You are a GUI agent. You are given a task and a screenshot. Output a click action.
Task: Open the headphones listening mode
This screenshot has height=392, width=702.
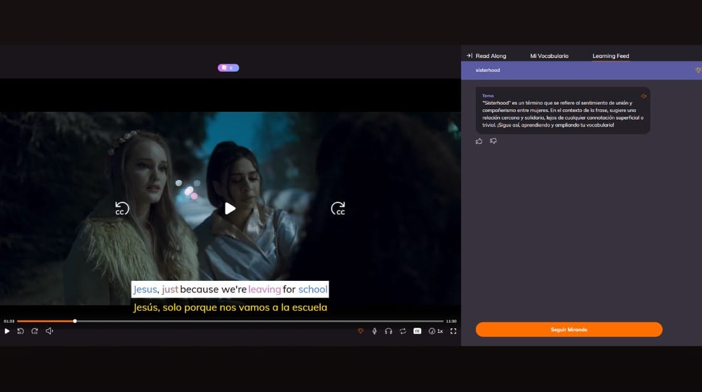pyautogui.click(x=388, y=331)
